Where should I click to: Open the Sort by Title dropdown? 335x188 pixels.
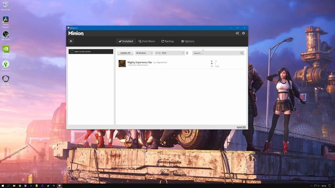(170, 53)
